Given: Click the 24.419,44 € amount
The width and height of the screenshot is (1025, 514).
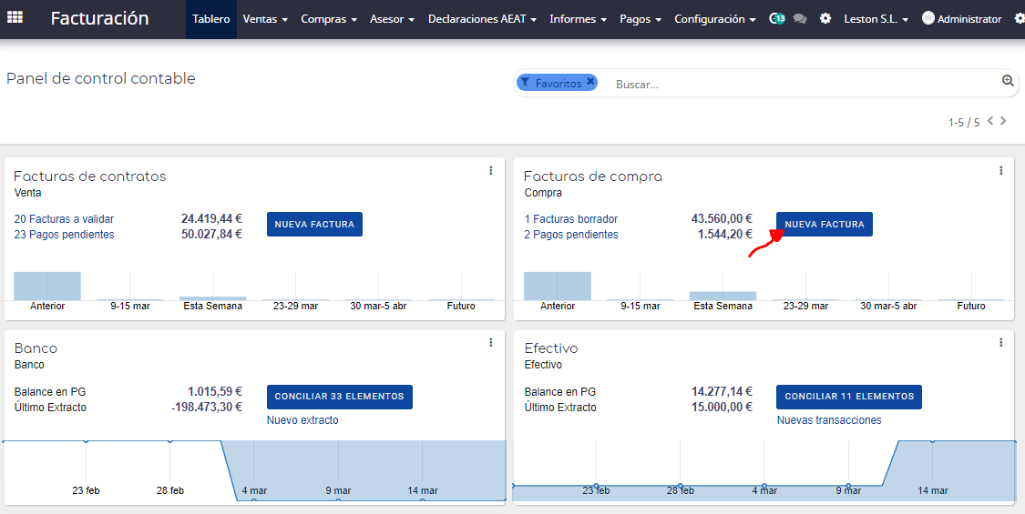Looking at the screenshot, I should (211, 219).
